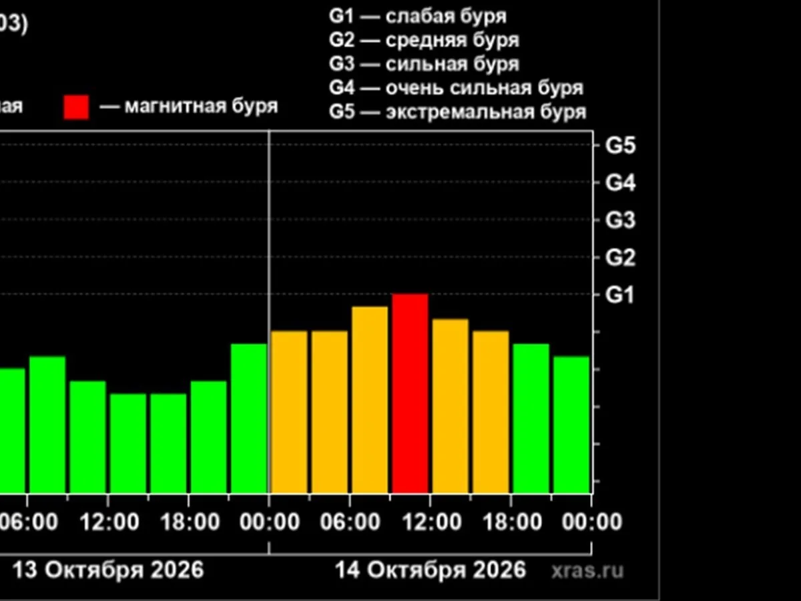Click the red magnetic storm legend square
The height and width of the screenshot is (601, 801).
tap(76, 108)
